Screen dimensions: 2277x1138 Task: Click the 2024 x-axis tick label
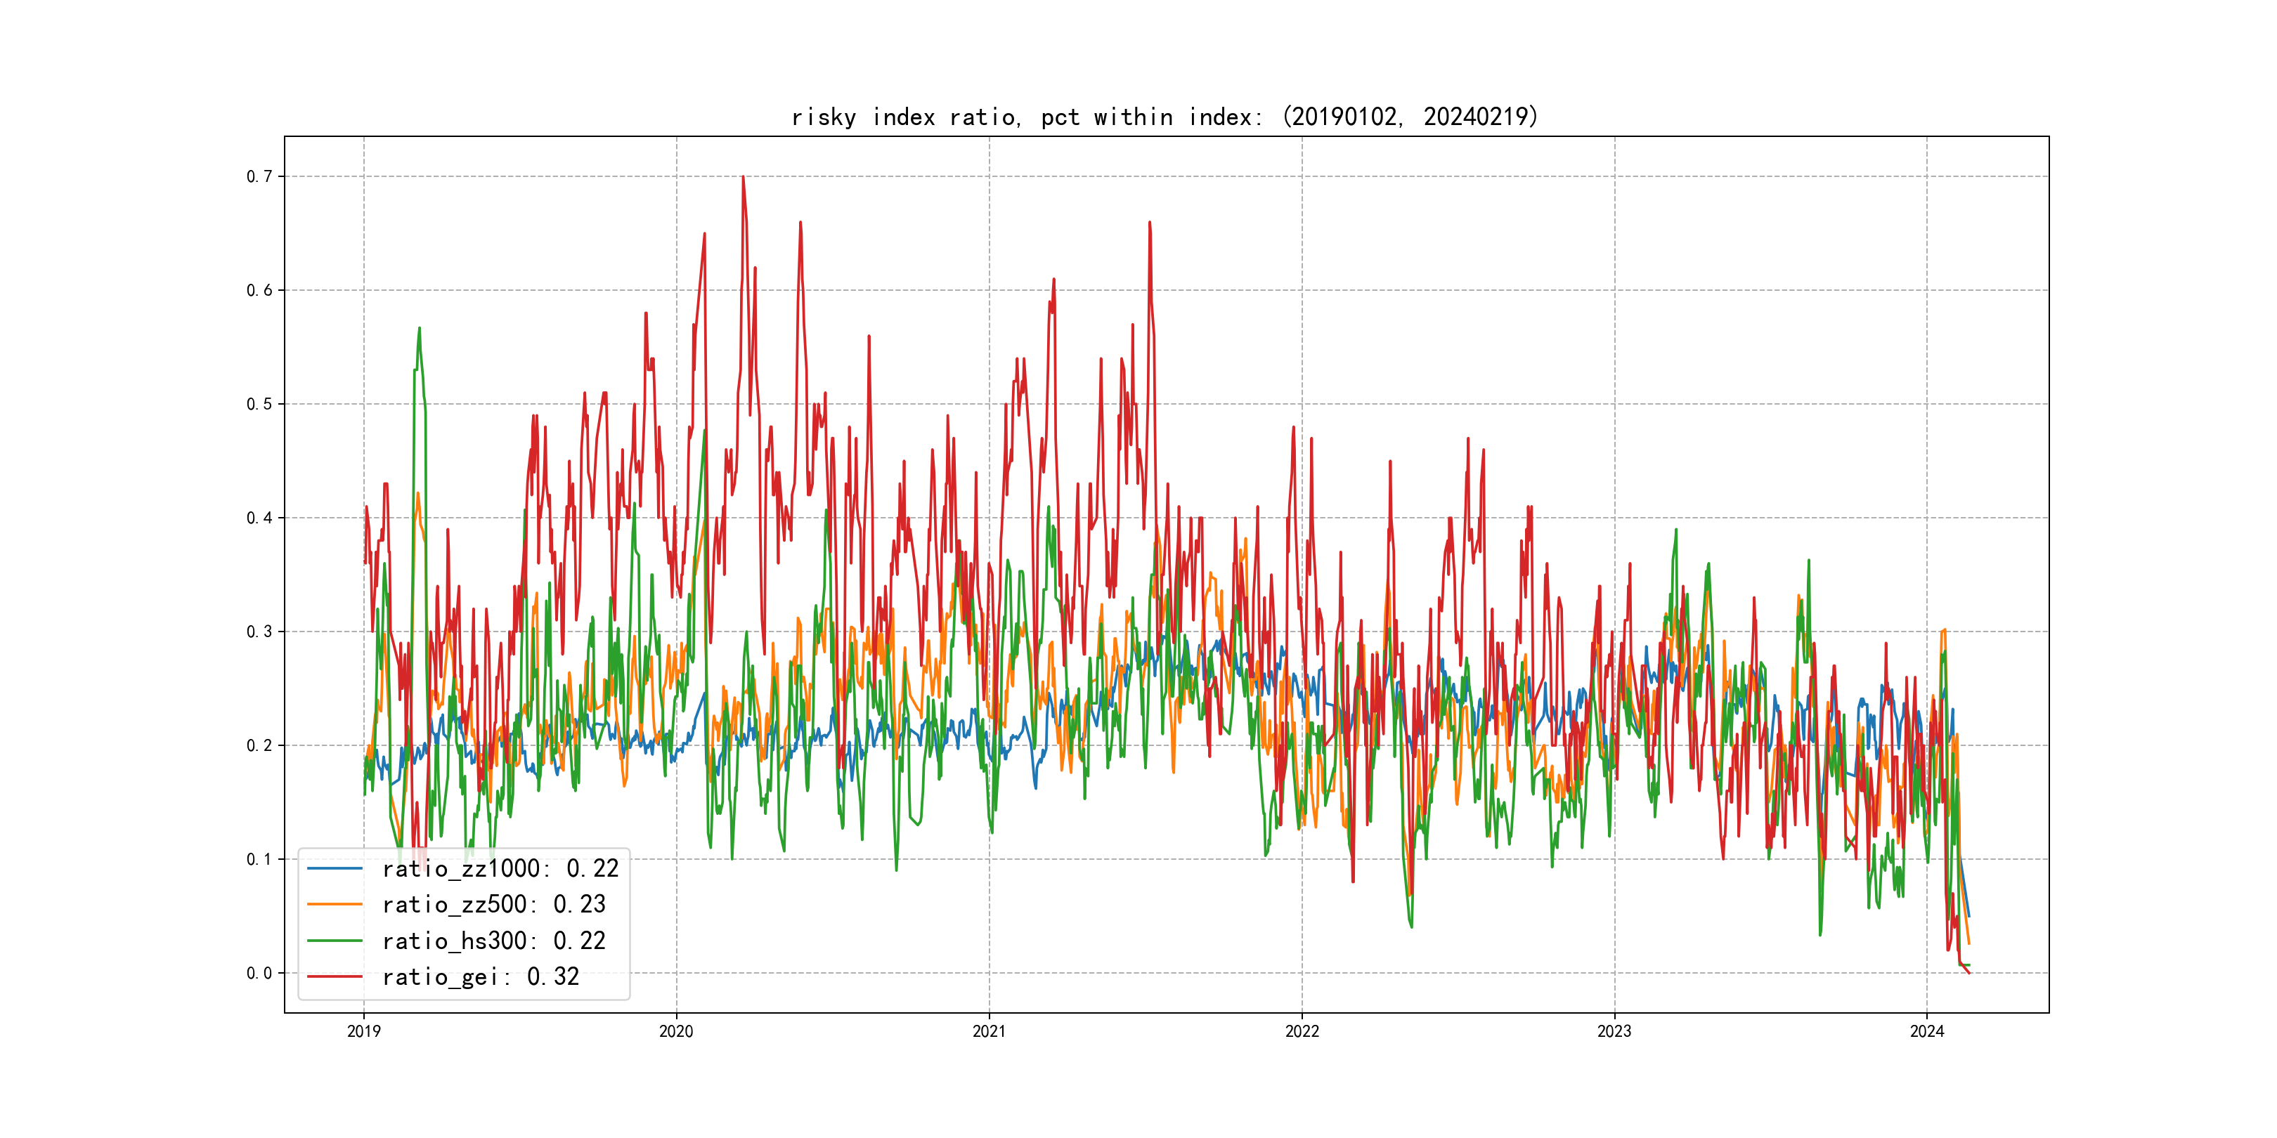pyautogui.click(x=1927, y=1031)
